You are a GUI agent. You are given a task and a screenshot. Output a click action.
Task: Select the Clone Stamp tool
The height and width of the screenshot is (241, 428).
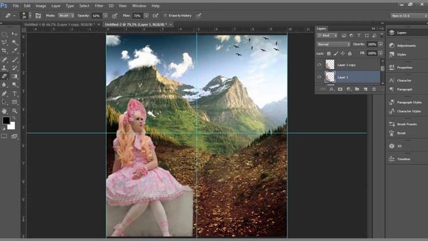[5, 68]
